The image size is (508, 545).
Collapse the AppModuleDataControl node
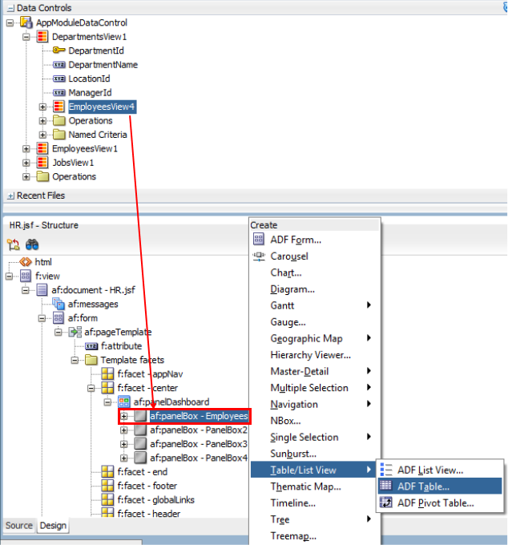(x=10, y=23)
